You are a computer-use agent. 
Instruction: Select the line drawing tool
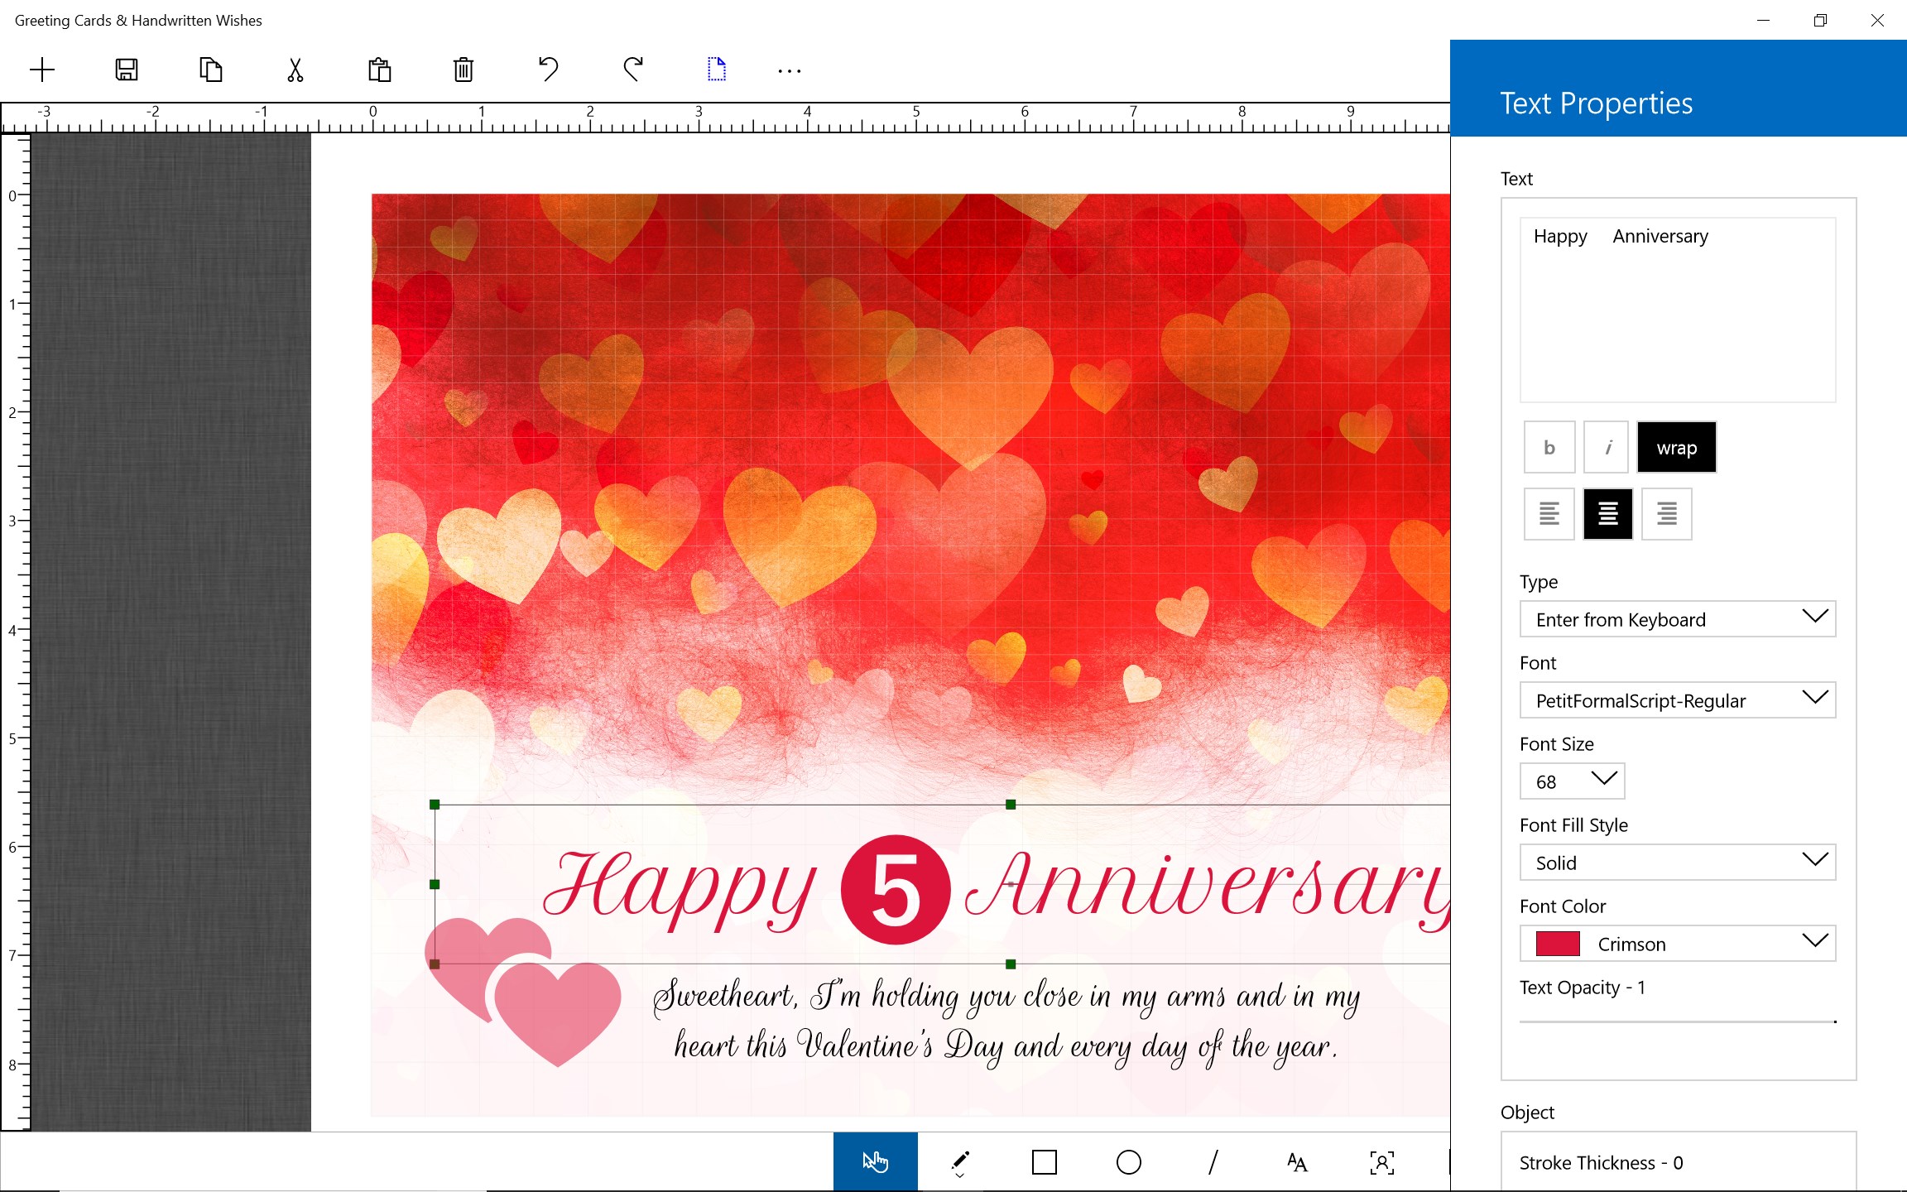[x=1213, y=1161]
